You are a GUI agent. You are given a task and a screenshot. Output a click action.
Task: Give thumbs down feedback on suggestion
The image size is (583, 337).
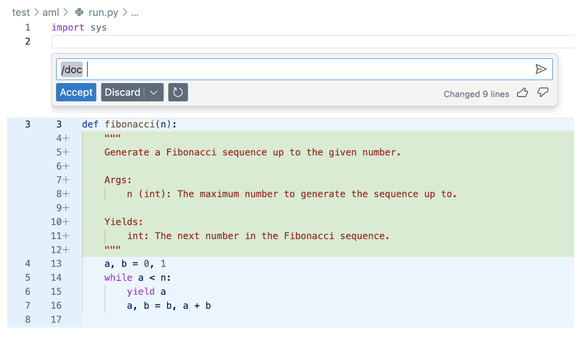point(543,92)
